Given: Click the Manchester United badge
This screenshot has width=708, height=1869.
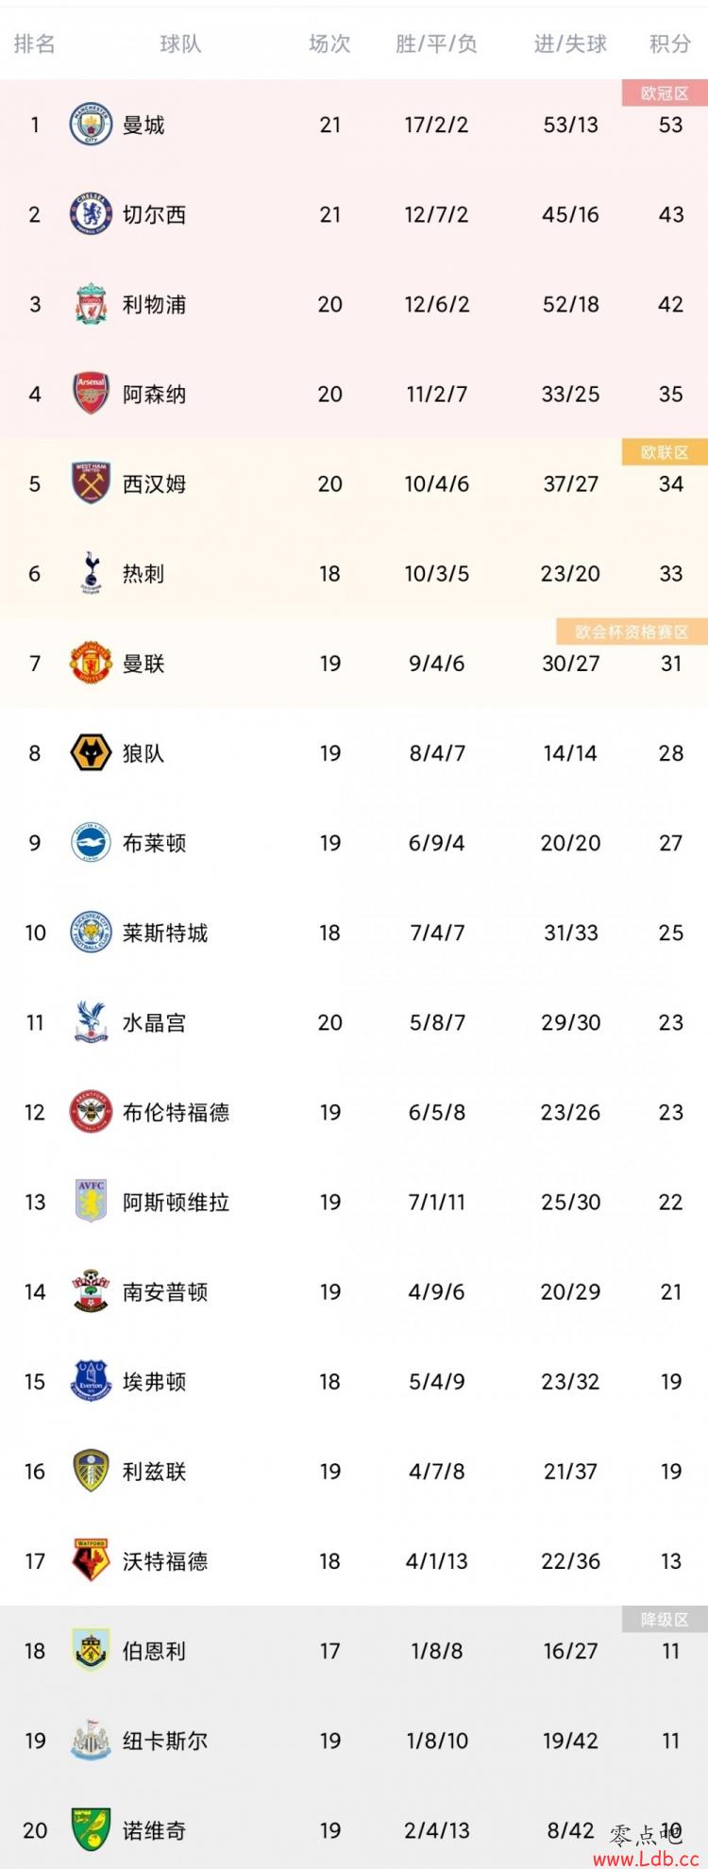Looking at the screenshot, I should 92,663.
